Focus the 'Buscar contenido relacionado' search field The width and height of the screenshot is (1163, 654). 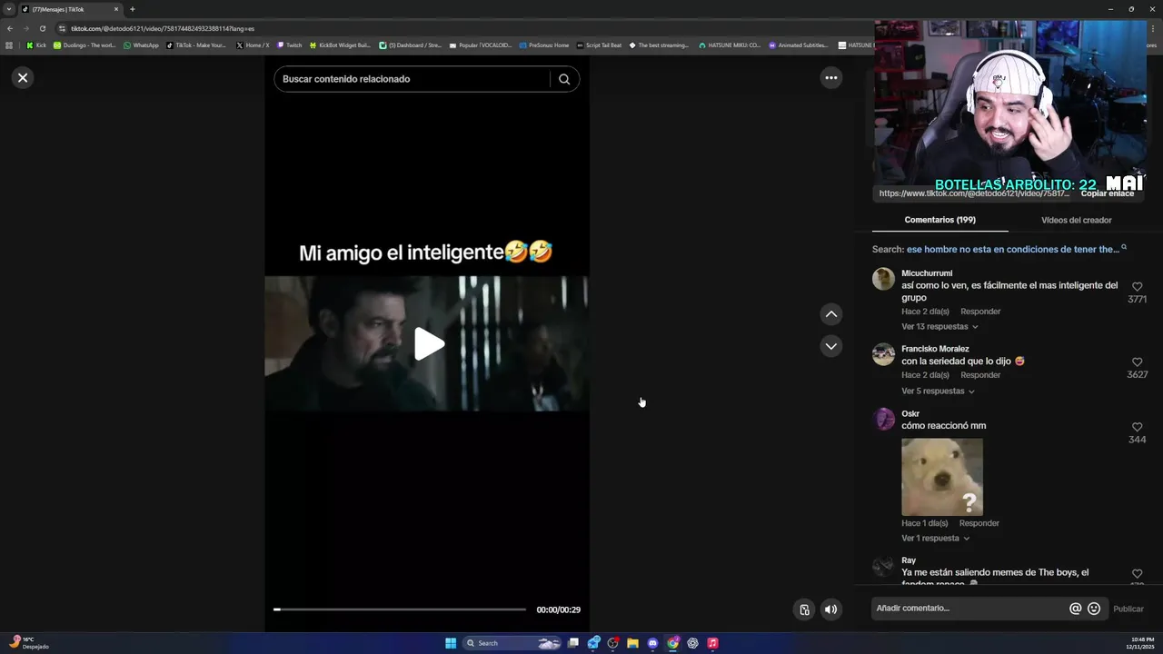tap(412, 79)
